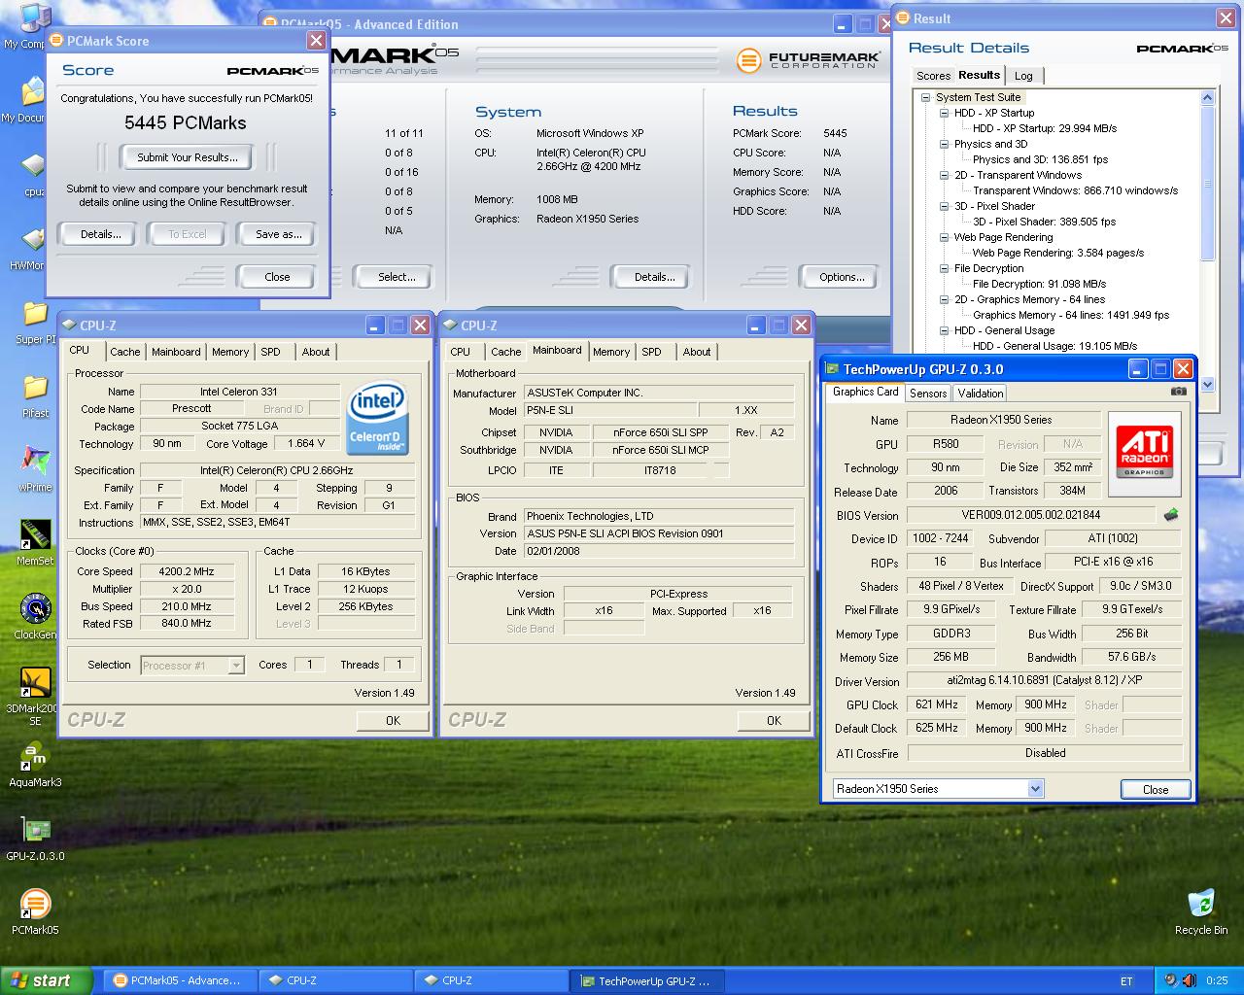The image size is (1244, 995).
Task: Open Validation tab in GPU-Z
Action: [x=980, y=394]
